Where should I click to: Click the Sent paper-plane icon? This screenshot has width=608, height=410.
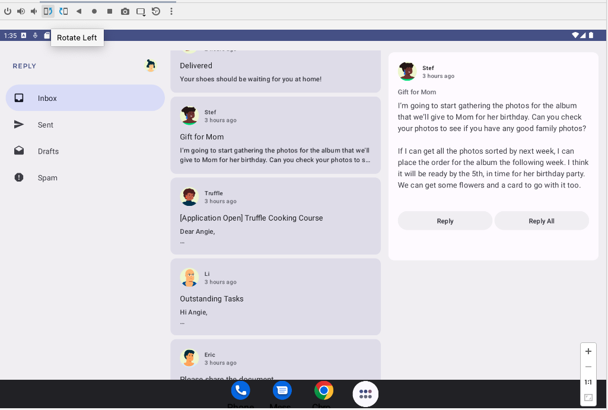[x=20, y=125]
